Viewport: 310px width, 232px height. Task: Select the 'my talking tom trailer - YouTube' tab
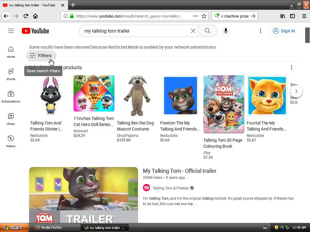[x=34, y=5]
